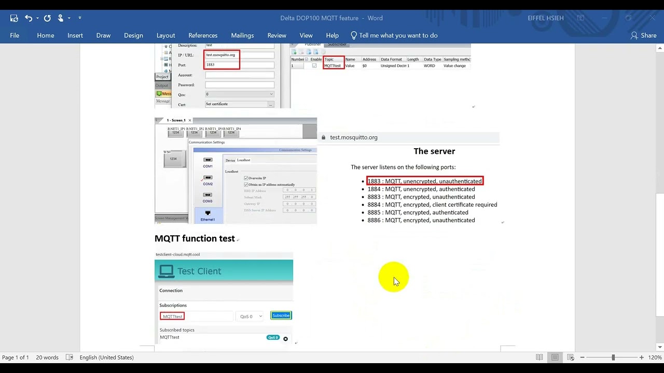Switch to the Draw ribbon tab
This screenshot has width=664, height=373.
(x=103, y=35)
